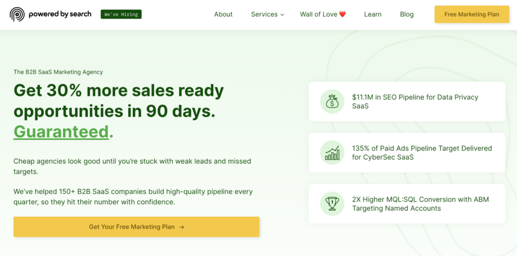Click the Services menu label
Screen dimensions: 517x256
pyautogui.click(x=264, y=14)
